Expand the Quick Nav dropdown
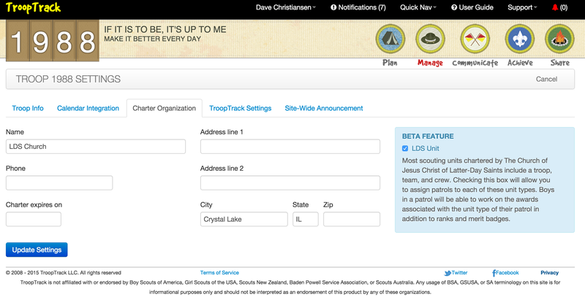 coord(418,7)
